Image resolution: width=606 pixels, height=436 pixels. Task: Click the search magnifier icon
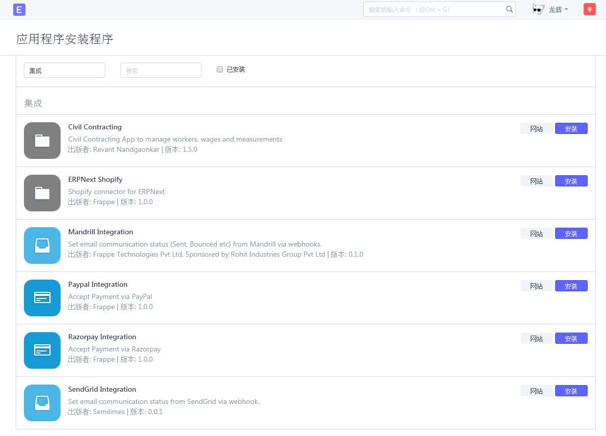[x=509, y=9]
